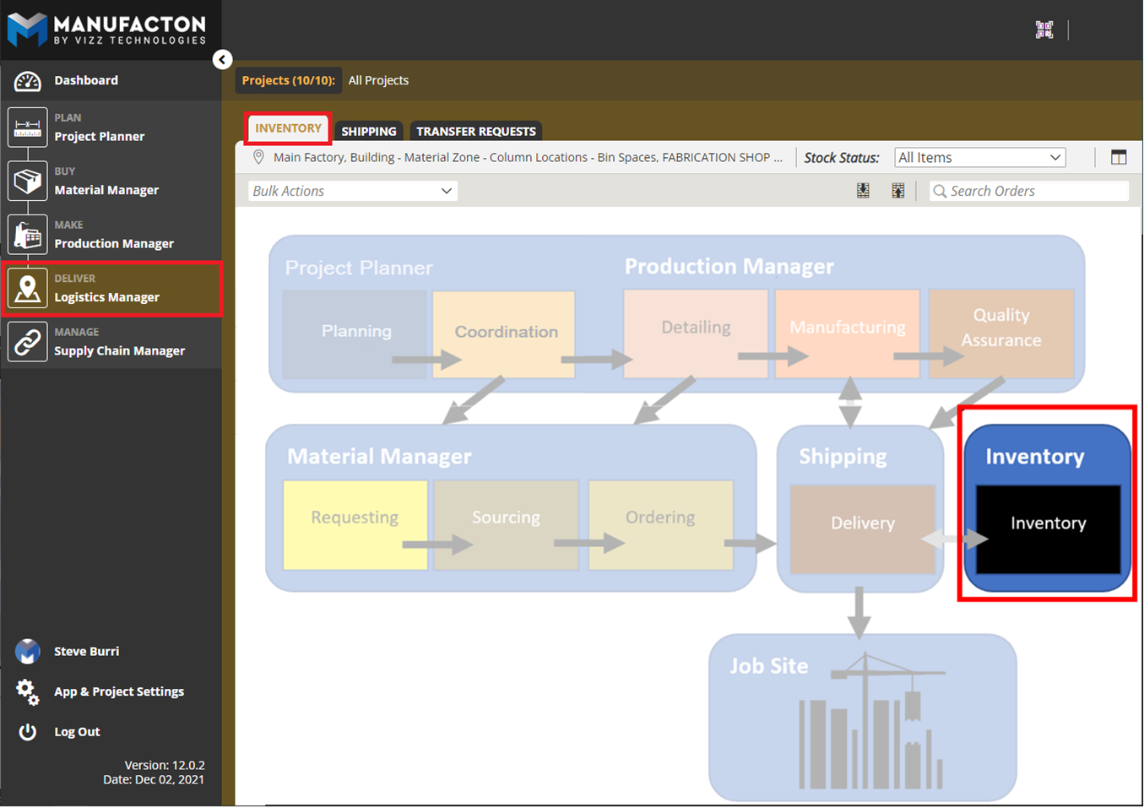The image size is (1144, 808).
Task: Open App & Project Settings
Action: (118, 691)
